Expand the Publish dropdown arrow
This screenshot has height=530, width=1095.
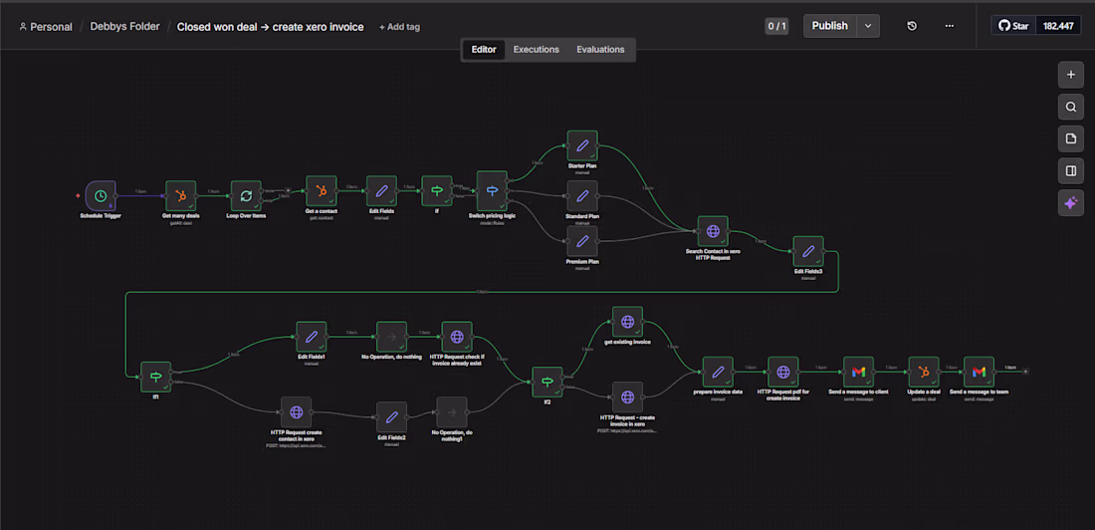(868, 26)
